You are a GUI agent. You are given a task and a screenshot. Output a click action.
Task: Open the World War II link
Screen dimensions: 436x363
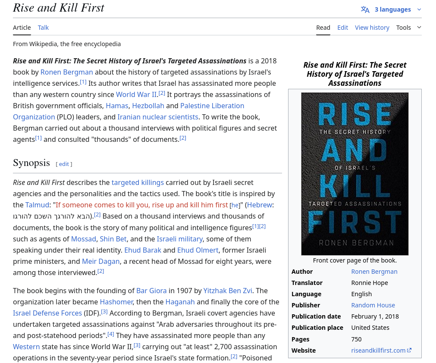pos(136,94)
